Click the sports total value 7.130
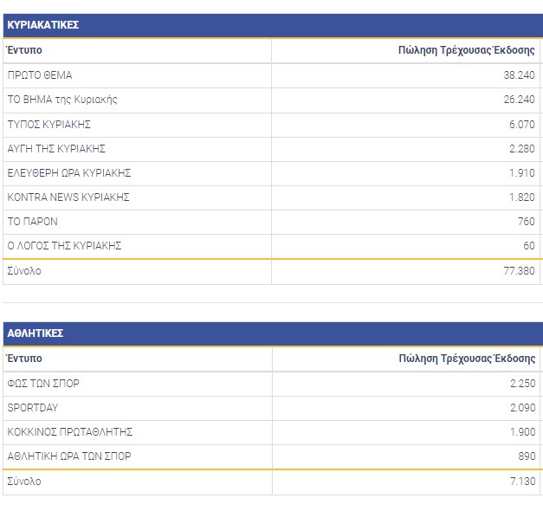543x524 pixels. pos(521,482)
